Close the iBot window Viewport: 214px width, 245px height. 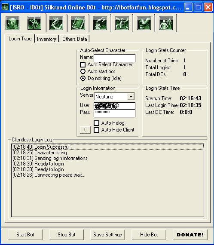pos(208,7)
